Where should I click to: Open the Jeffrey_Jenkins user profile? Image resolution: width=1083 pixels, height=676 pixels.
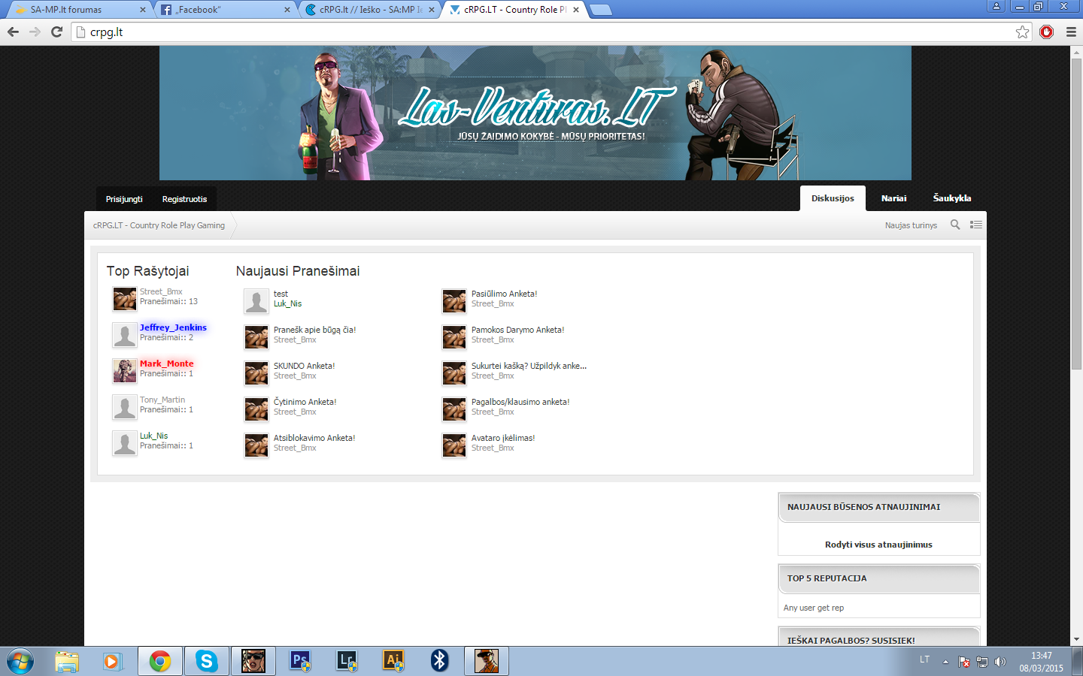[173, 327]
